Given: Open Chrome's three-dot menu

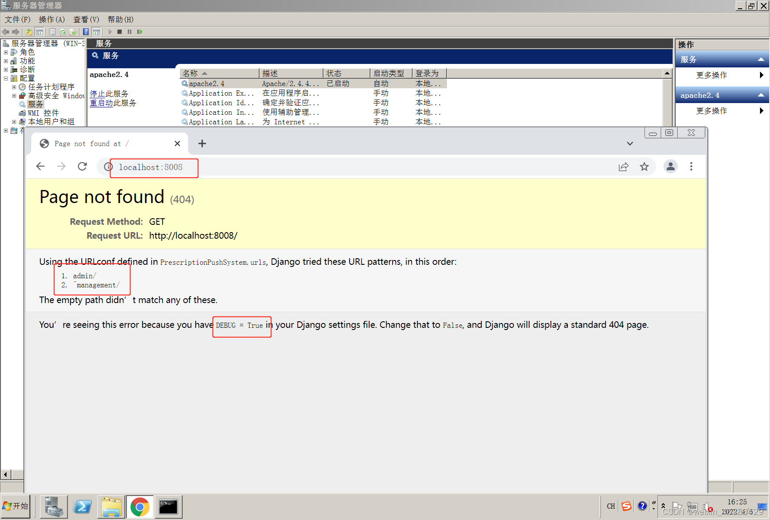Looking at the screenshot, I should pos(691,167).
